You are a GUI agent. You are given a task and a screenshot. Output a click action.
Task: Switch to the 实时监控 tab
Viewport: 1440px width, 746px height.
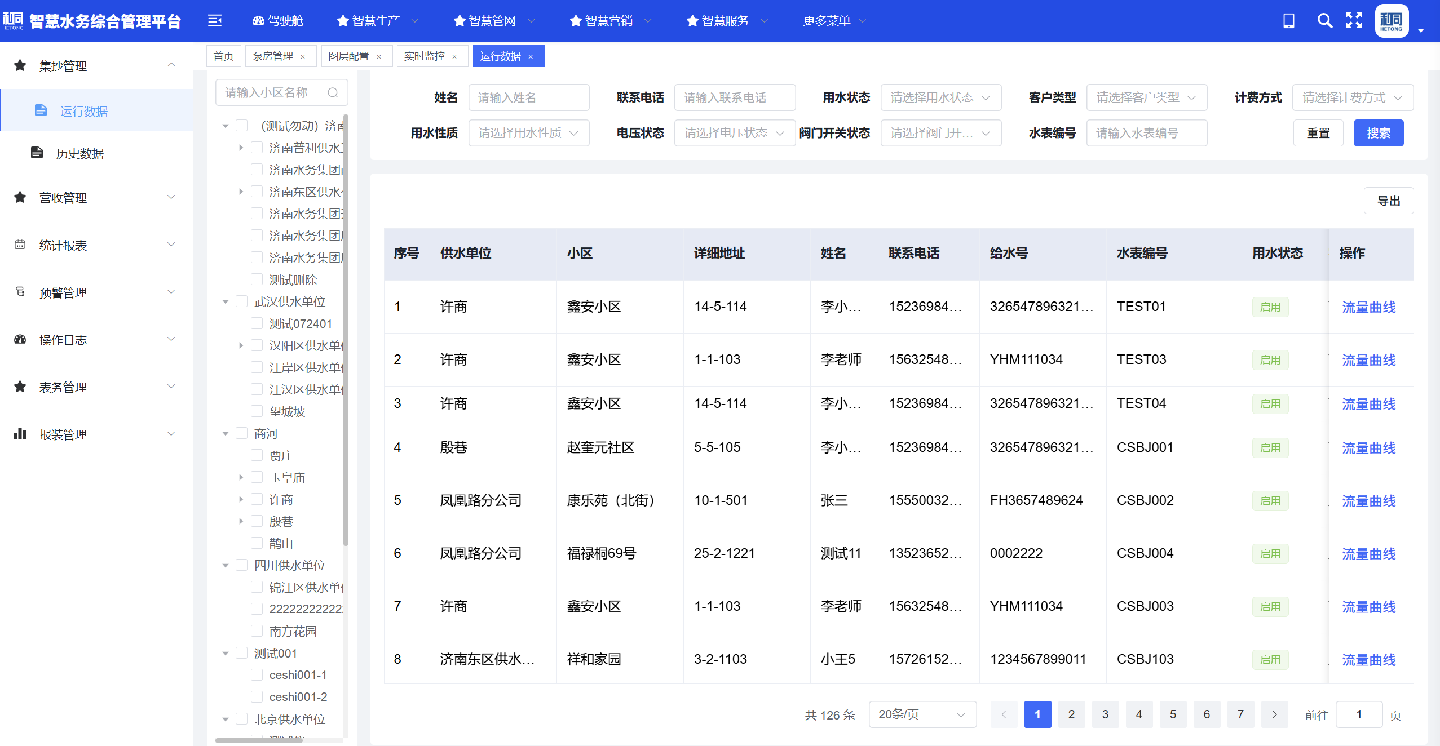[424, 56]
